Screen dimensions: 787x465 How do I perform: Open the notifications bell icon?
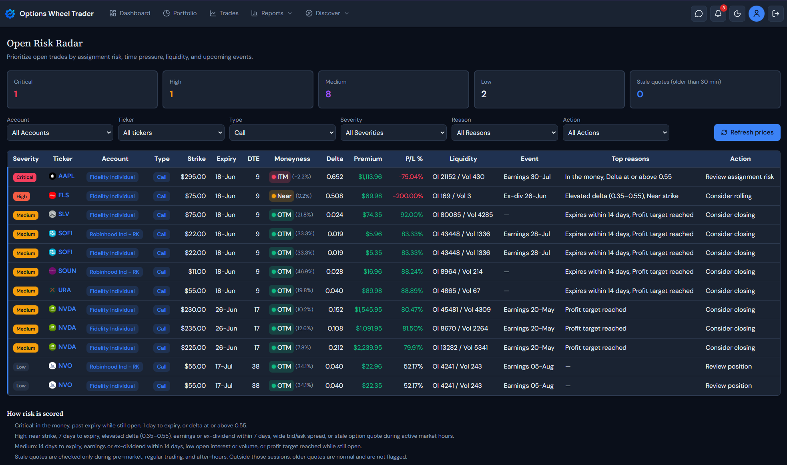pos(718,14)
